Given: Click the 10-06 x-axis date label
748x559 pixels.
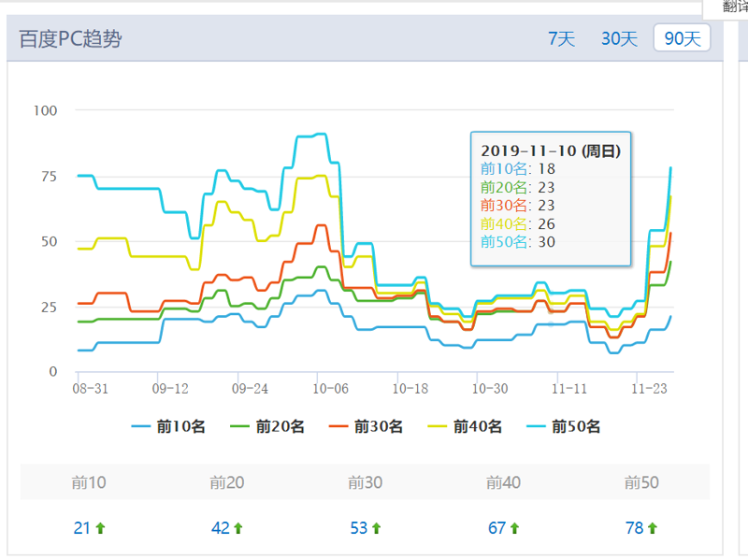Looking at the screenshot, I should [331, 389].
